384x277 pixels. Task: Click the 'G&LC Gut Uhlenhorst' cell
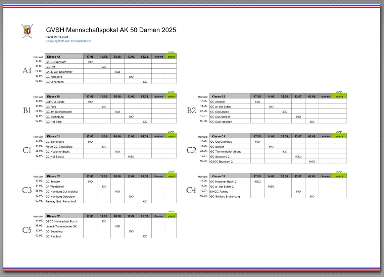point(64,72)
